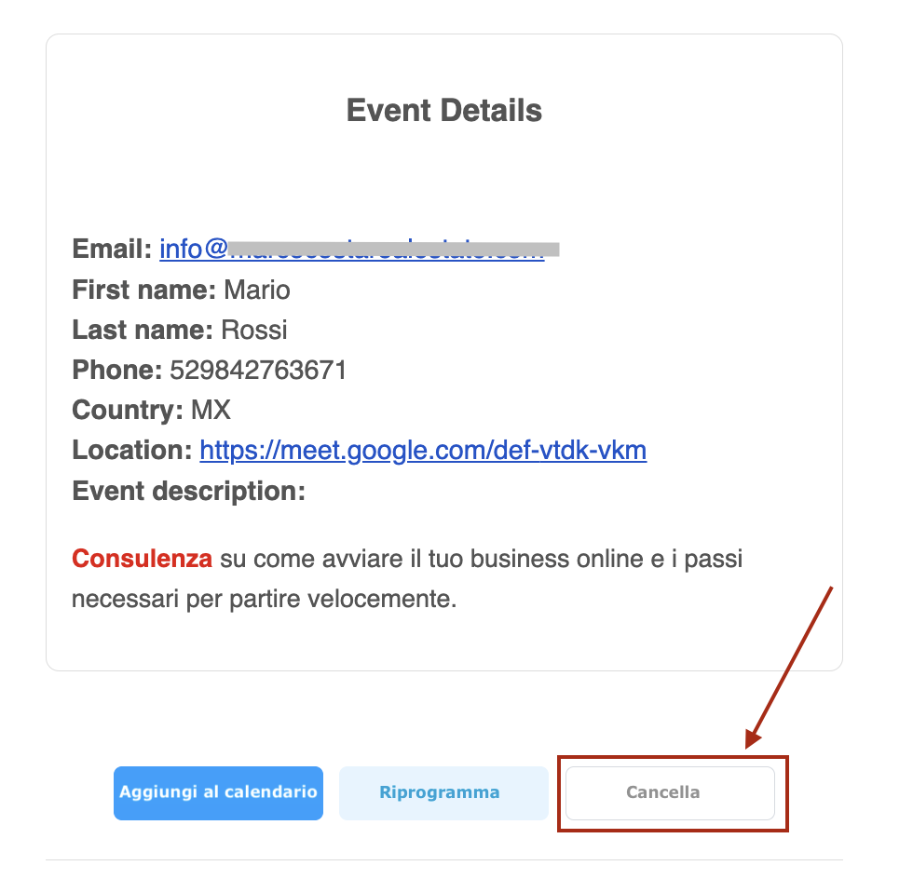Click the Aggiungi al calendario button
913x879 pixels.
click(x=218, y=792)
